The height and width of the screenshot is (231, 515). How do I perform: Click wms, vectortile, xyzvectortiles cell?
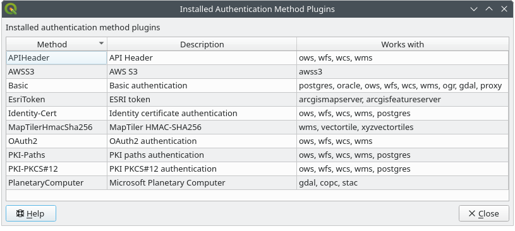pyautogui.click(x=403, y=127)
